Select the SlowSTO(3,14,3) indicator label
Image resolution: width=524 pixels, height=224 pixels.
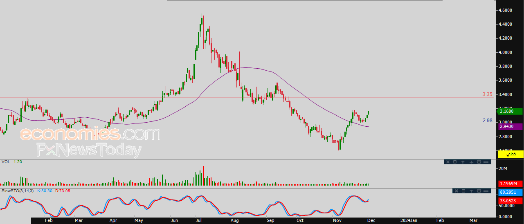[x=18, y=191]
